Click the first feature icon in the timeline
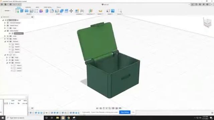Screen dimensions: 214x120 (x=31, y=113)
